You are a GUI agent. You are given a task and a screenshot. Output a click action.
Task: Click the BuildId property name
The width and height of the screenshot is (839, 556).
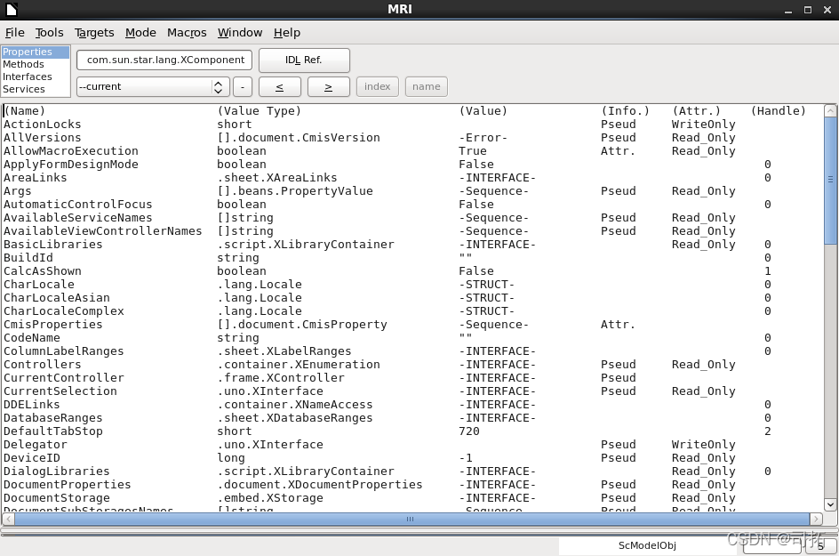(x=28, y=258)
